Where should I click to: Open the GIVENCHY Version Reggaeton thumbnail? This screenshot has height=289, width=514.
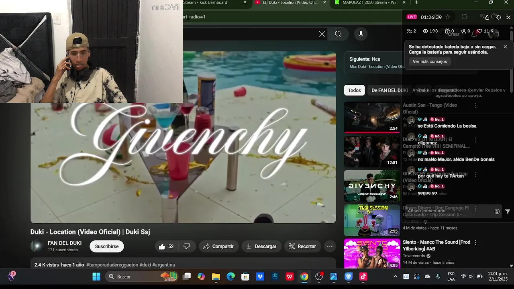pyautogui.click(x=372, y=186)
